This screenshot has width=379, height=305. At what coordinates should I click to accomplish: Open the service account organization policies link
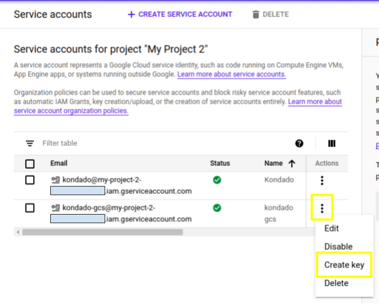coord(71,111)
